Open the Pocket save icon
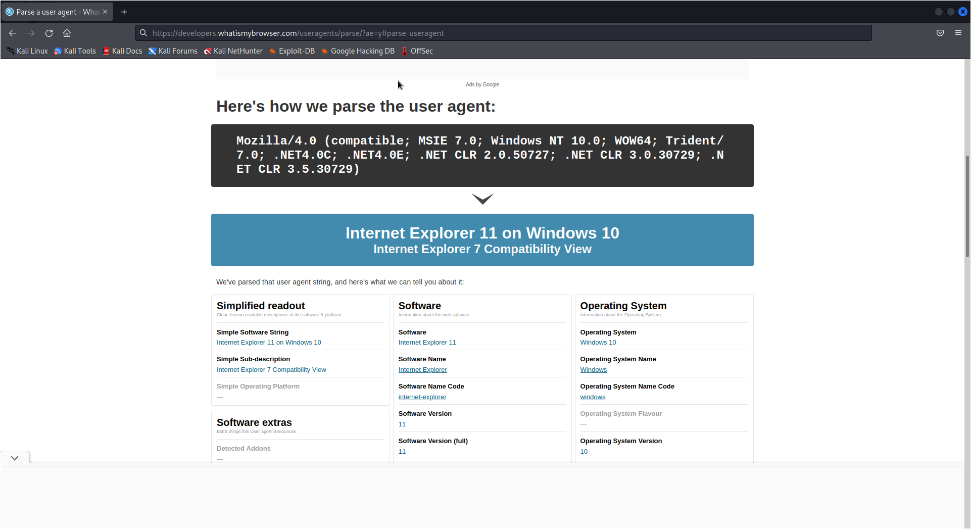The height and width of the screenshot is (529, 971). click(940, 33)
